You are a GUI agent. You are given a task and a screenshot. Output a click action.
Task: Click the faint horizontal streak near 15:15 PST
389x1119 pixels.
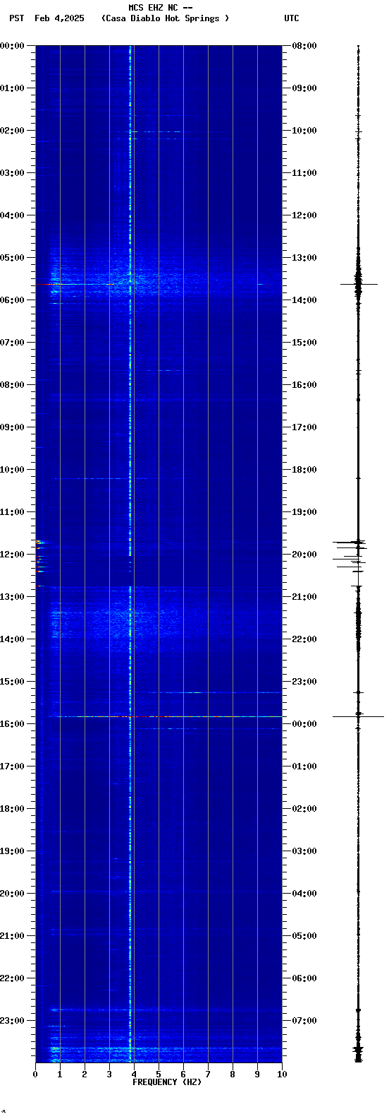[211, 692]
